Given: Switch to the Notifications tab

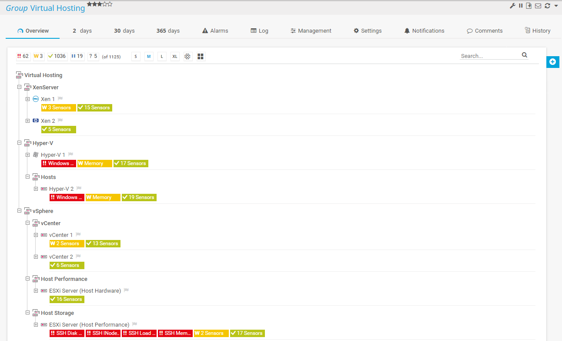Looking at the screenshot, I should tap(424, 31).
